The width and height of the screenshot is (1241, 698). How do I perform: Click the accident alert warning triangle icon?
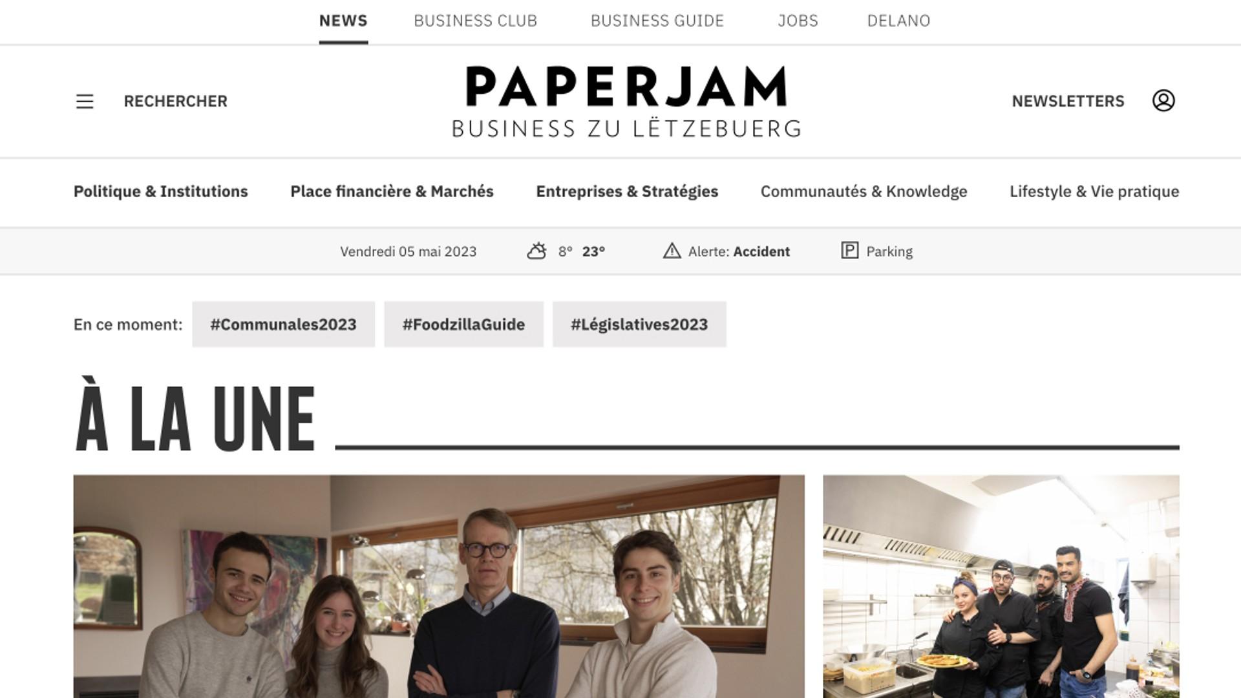(672, 251)
